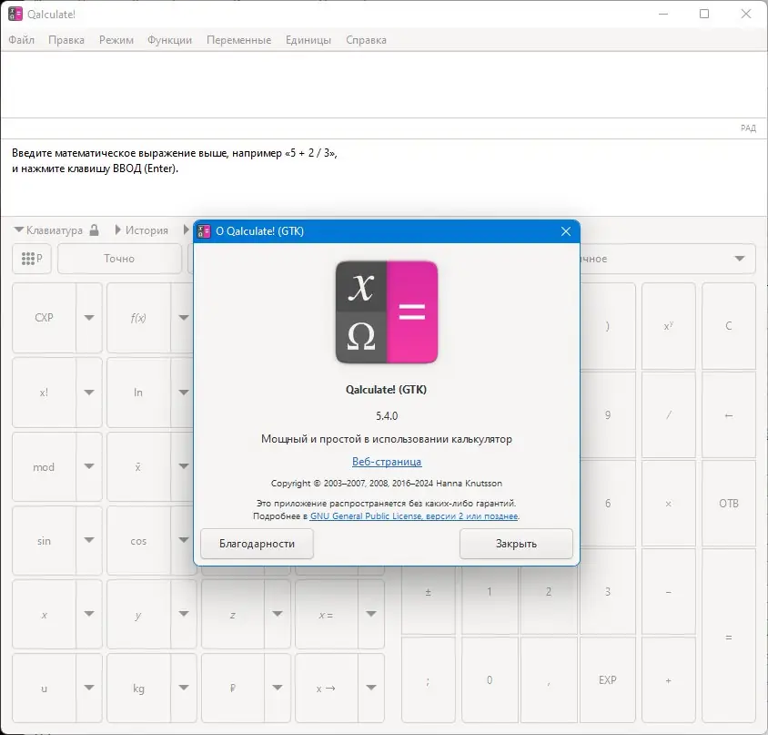
Task: Expand the История section
Action: click(141, 230)
